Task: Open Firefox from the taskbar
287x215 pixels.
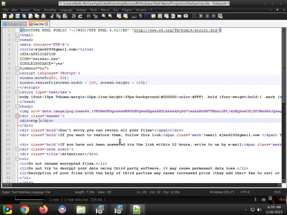Action: [43, 209]
